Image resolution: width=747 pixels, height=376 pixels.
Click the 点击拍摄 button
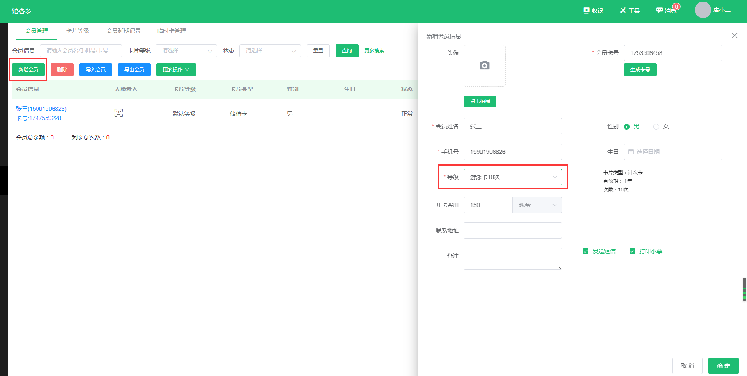[480, 101]
